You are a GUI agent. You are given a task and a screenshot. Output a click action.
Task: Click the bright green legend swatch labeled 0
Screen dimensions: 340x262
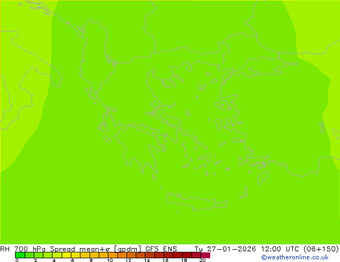tap(20, 255)
